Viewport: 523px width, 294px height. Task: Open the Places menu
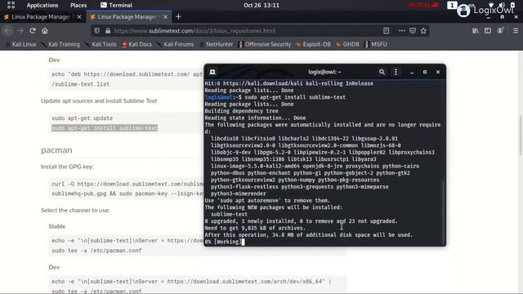coord(78,6)
